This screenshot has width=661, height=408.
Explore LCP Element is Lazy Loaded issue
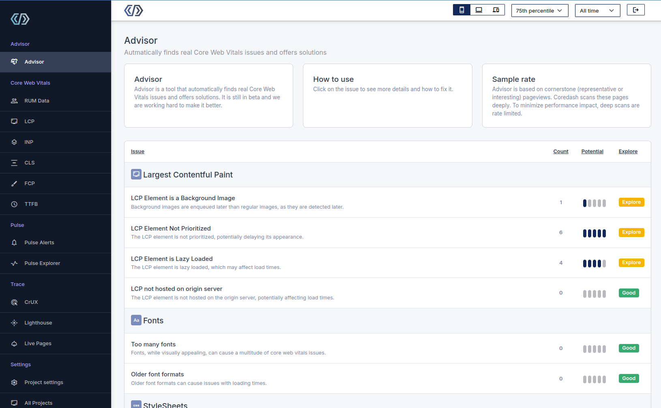(631, 263)
